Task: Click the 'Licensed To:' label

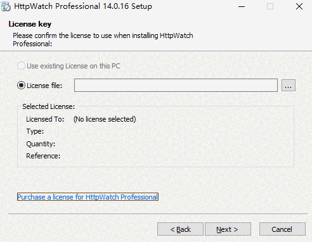Action: pyautogui.click(x=45, y=119)
